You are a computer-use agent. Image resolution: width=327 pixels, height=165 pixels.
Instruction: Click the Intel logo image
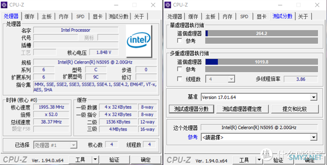click(x=139, y=41)
